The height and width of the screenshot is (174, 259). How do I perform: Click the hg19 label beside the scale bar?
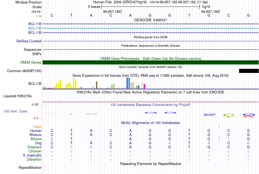206,7
